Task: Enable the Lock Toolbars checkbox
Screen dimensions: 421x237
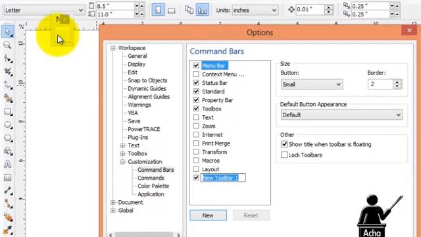Action: tap(284, 155)
